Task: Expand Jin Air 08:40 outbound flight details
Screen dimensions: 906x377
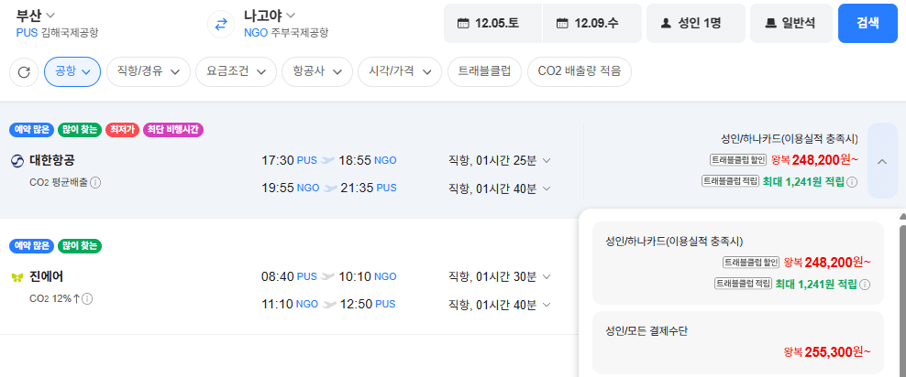Action: coord(547,276)
